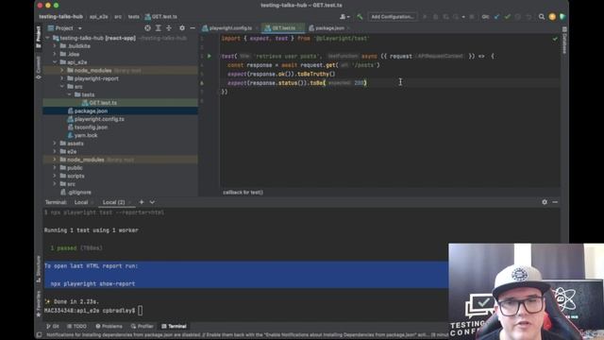Click the Terminal tool window tab
This screenshot has height=340, width=604.
pyautogui.click(x=174, y=326)
